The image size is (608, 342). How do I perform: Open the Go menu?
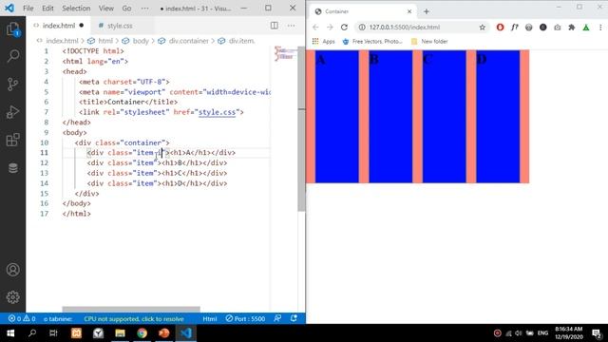point(126,9)
